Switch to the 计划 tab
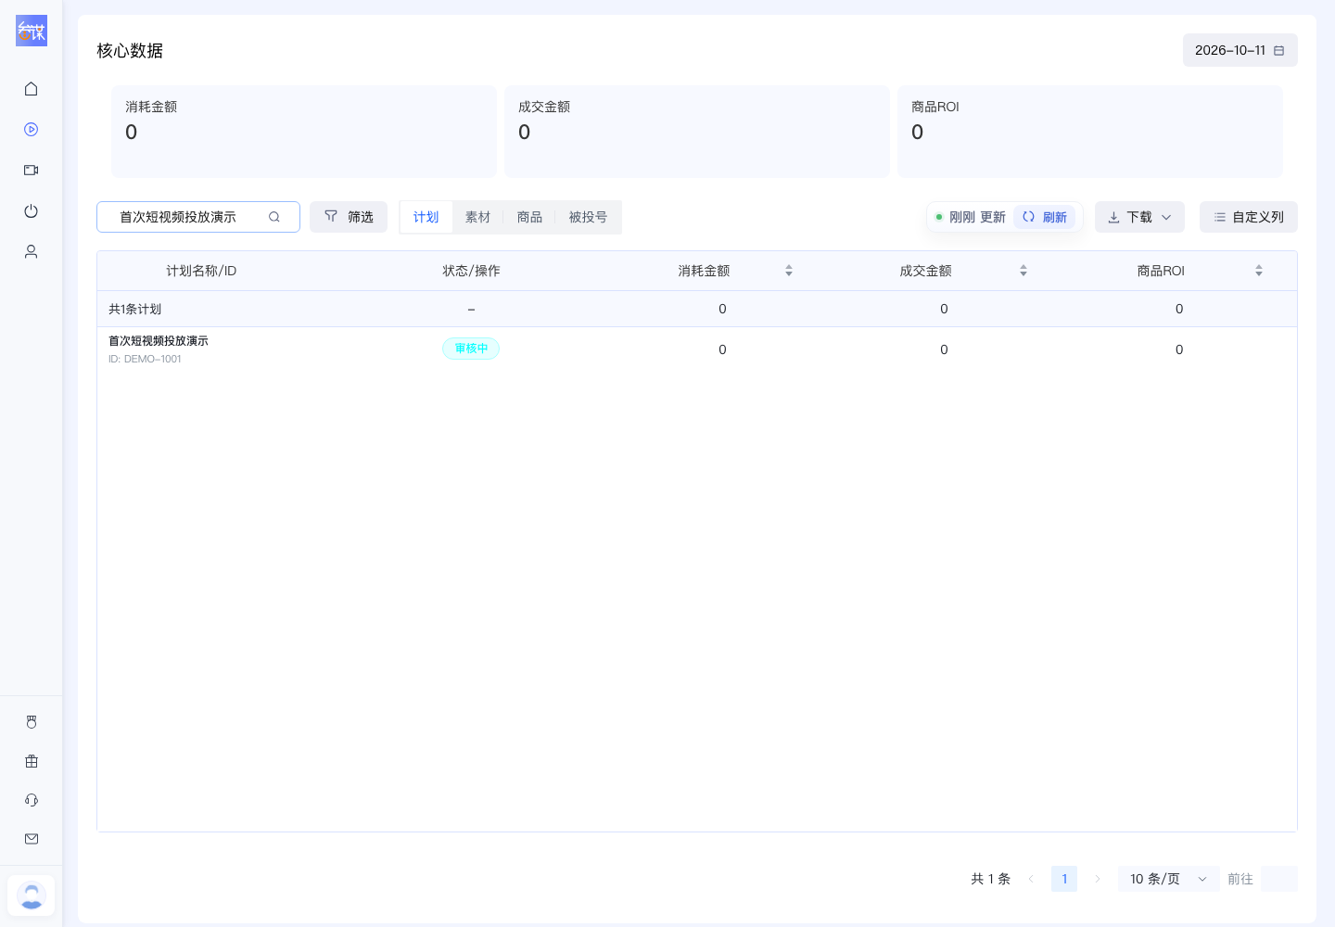This screenshot has height=927, width=1335. tap(426, 217)
